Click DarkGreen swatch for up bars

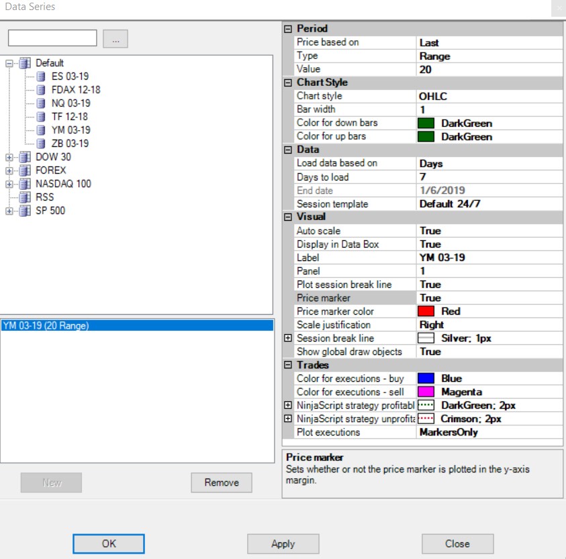(426, 137)
